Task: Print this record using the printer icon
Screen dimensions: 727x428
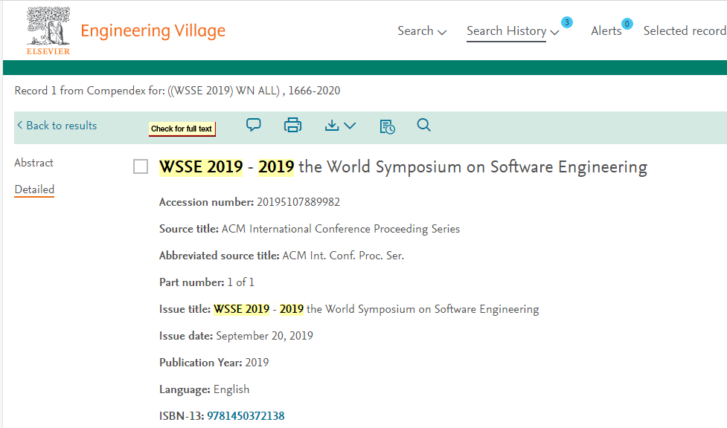Action: point(292,125)
